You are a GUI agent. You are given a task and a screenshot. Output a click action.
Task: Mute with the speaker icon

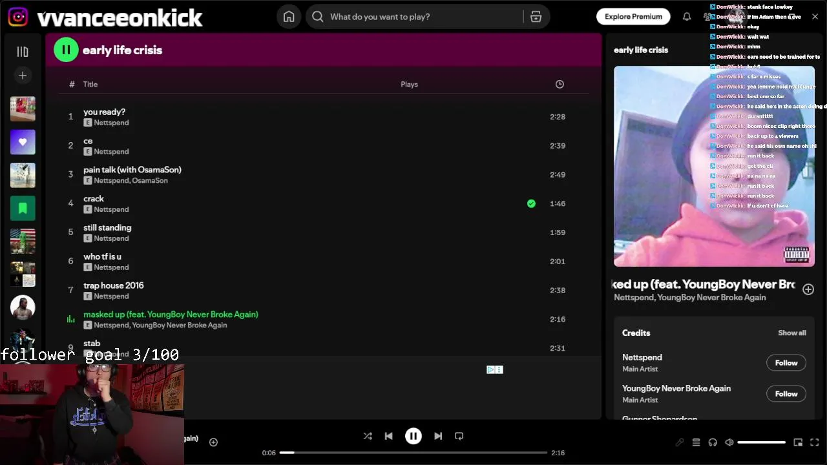point(729,442)
